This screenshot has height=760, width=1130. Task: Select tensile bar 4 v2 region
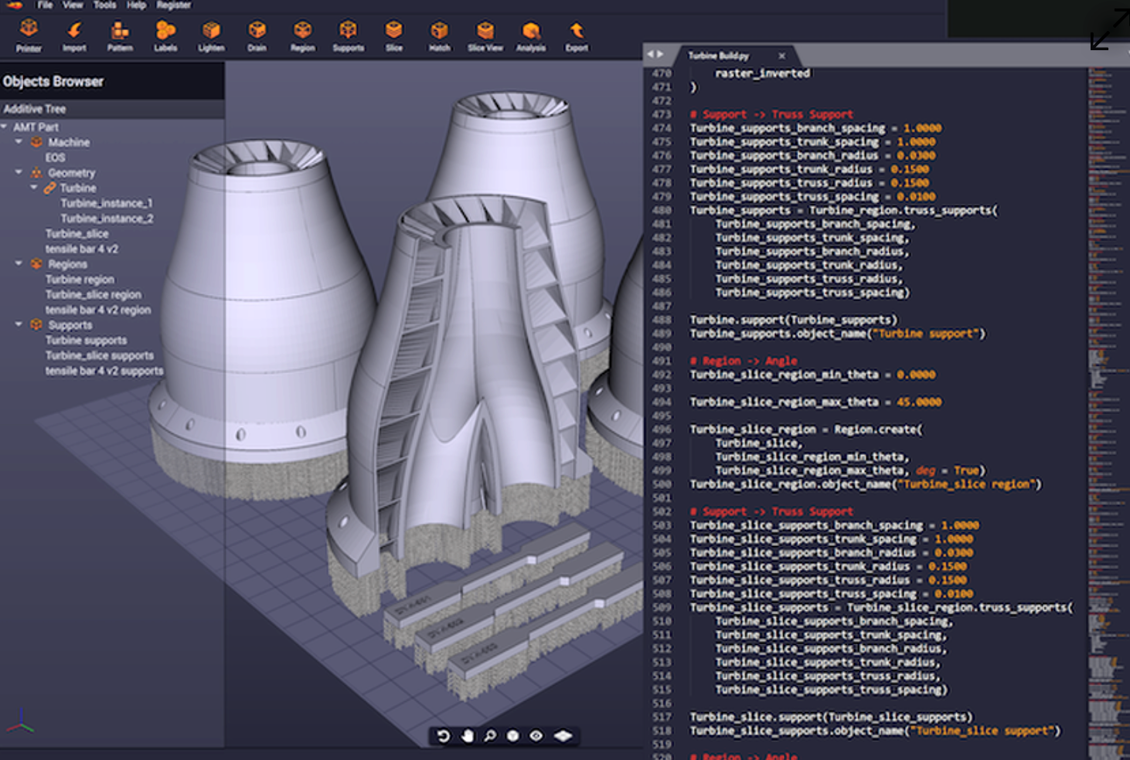(x=98, y=310)
